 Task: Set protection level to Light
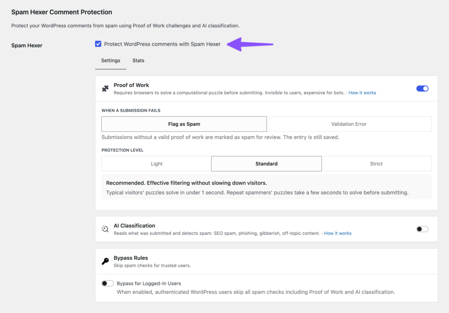tap(157, 164)
